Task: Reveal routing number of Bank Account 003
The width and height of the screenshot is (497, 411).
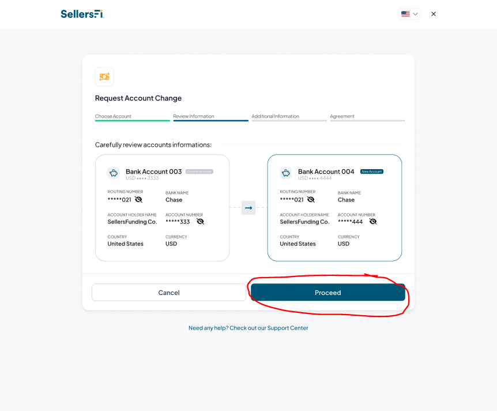Action: [138, 199]
